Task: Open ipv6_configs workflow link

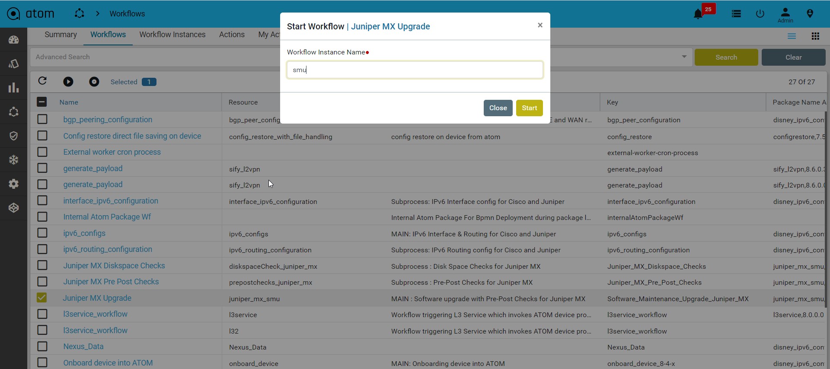Action: (84, 233)
